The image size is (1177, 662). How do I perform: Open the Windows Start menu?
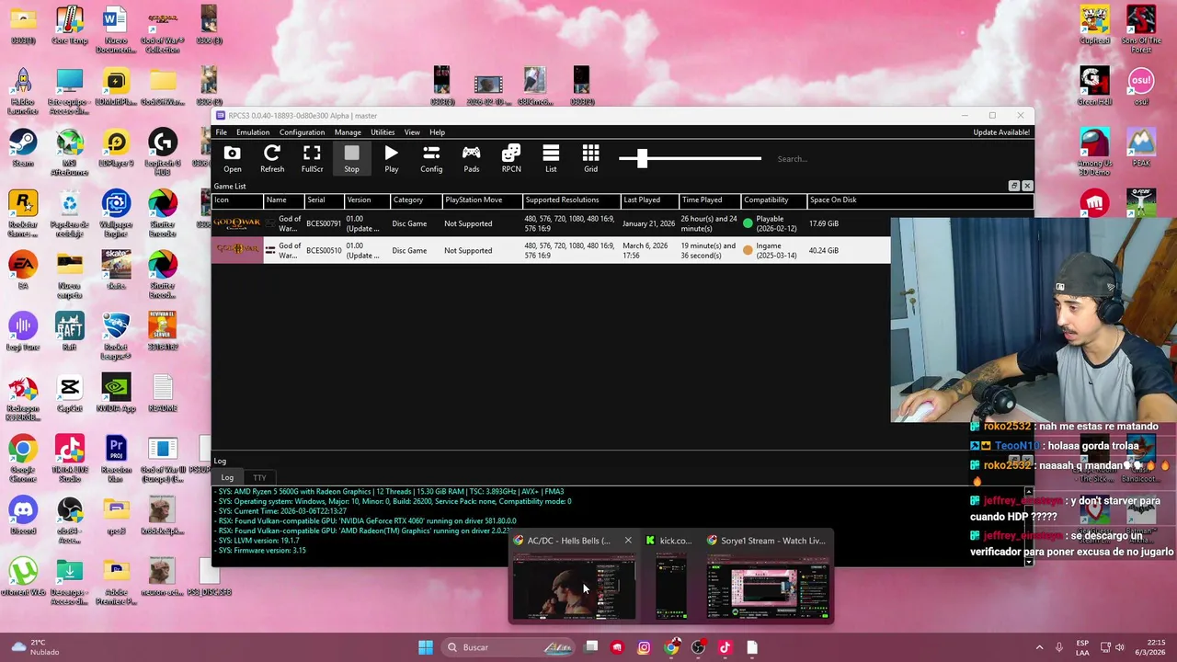tap(425, 647)
